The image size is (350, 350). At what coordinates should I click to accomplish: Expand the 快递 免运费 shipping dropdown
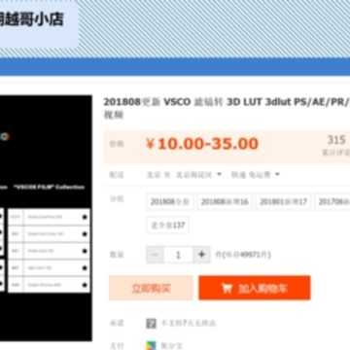tap(277, 174)
